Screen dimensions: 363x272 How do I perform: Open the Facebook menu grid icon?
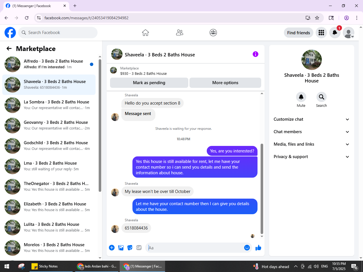pyautogui.click(x=321, y=33)
